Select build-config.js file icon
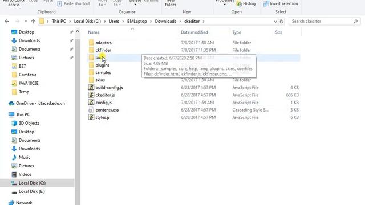The image size is (365, 205). (x=91, y=87)
